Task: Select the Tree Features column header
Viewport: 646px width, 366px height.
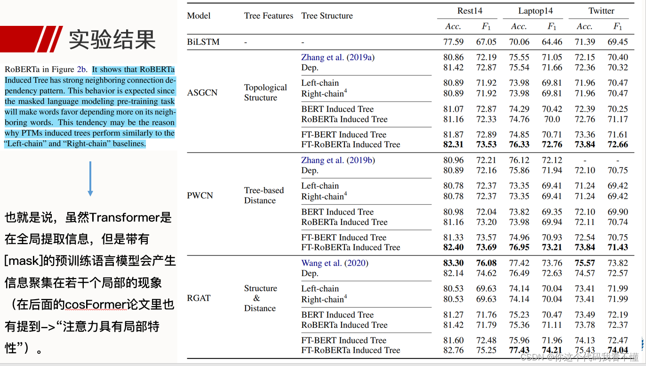Action: tap(269, 16)
